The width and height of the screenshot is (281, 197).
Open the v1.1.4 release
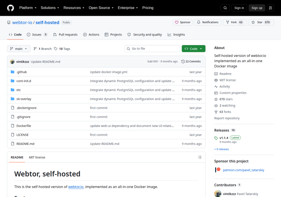coord(224,138)
